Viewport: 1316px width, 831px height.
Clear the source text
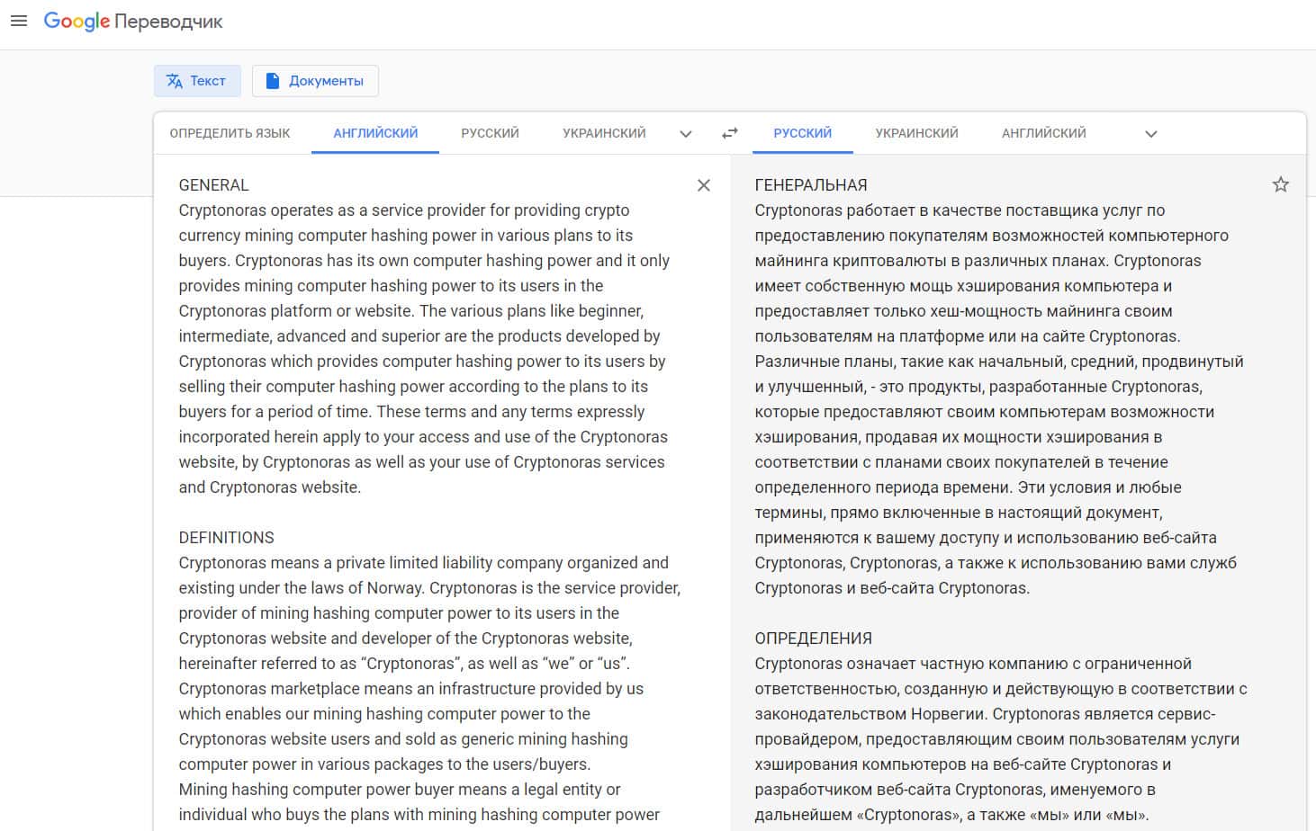coord(704,185)
